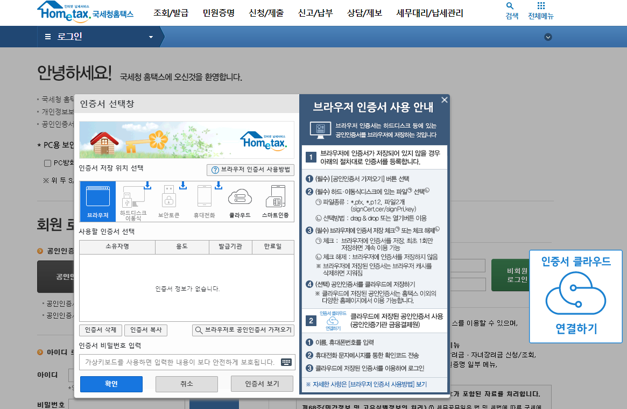Open the virtual keyboard icon

286,362
